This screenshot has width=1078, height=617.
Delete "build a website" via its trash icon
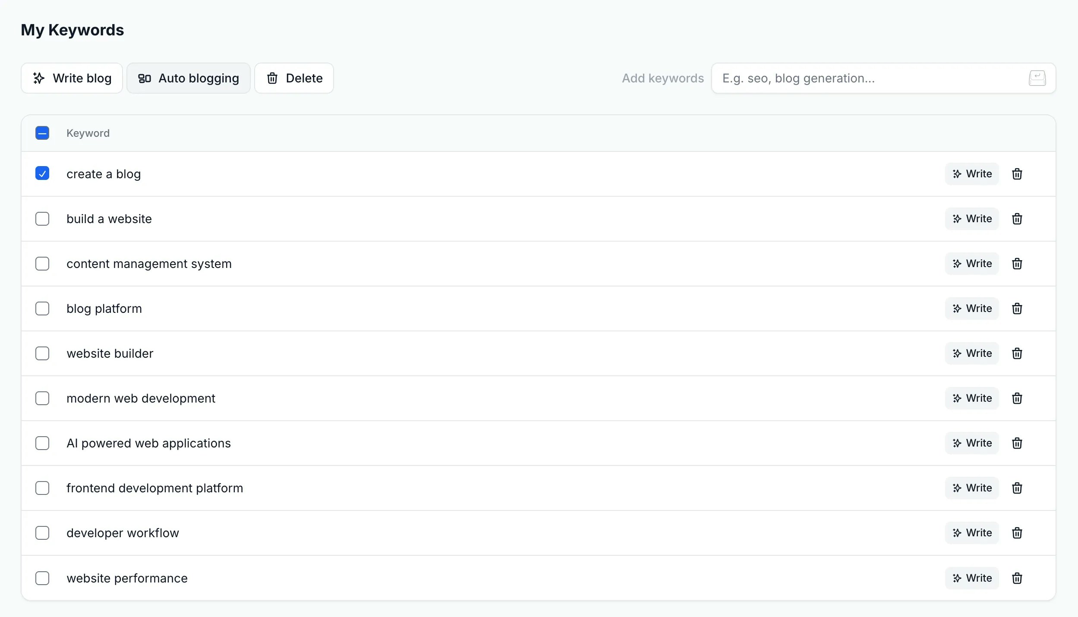pos(1017,219)
